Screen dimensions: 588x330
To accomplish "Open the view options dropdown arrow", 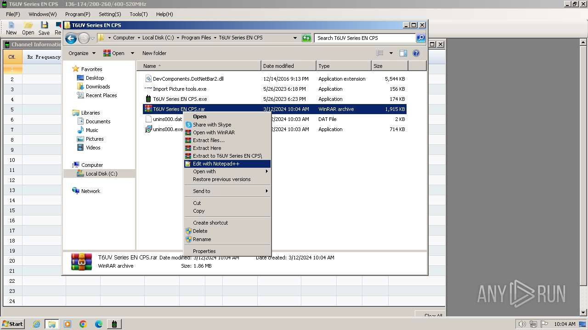I will coord(391,53).
